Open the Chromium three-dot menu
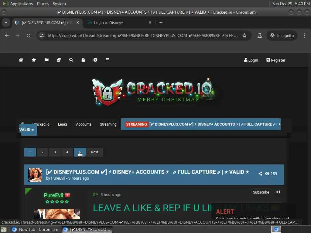This screenshot has width=311, height=233. tap(304, 35)
